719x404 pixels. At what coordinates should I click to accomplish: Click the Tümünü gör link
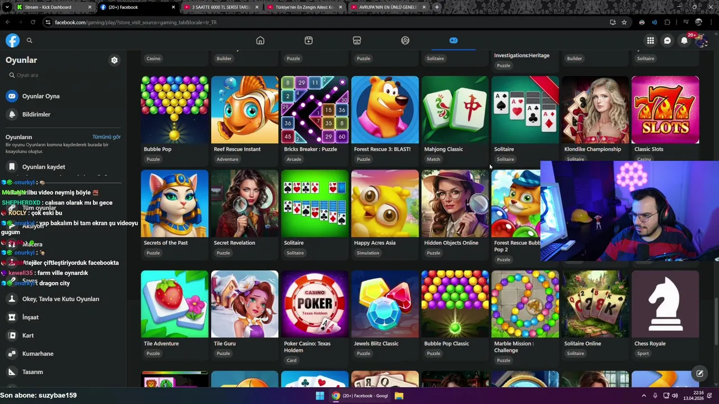tap(106, 137)
